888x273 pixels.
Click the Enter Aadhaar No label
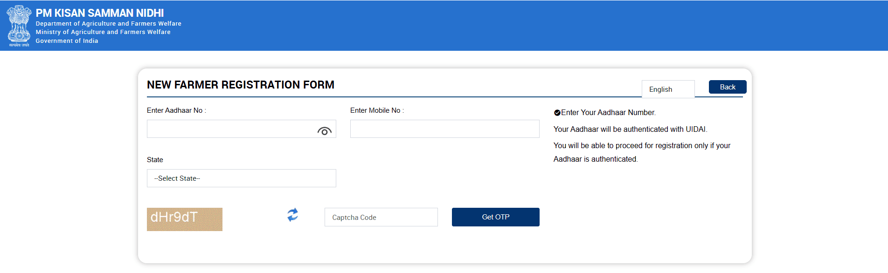[176, 110]
